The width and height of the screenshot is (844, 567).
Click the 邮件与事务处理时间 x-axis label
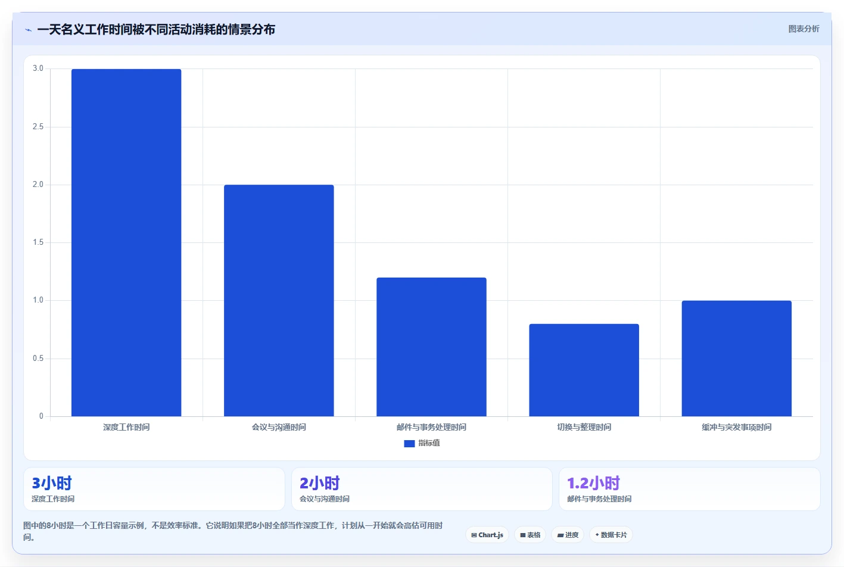(431, 427)
